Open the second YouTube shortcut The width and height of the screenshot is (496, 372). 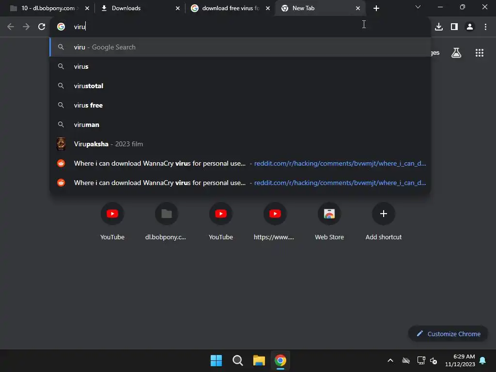click(x=221, y=221)
